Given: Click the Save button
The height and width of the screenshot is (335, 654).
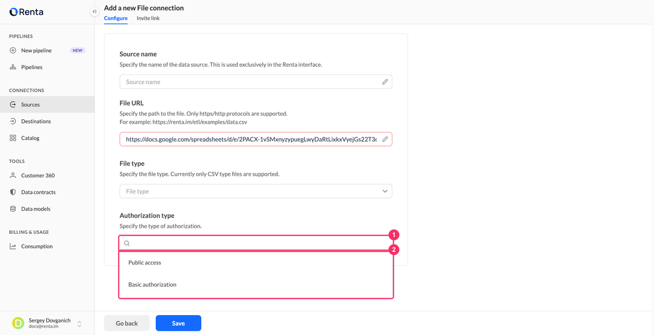Looking at the screenshot, I should [x=179, y=323].
